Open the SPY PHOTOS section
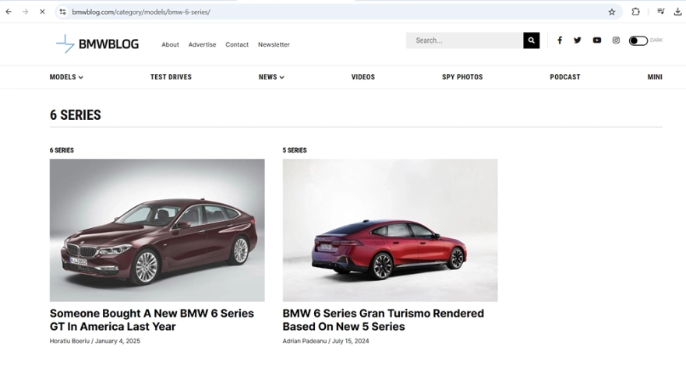The width and height of the screenshot is (686, 365). click(462, 77)
